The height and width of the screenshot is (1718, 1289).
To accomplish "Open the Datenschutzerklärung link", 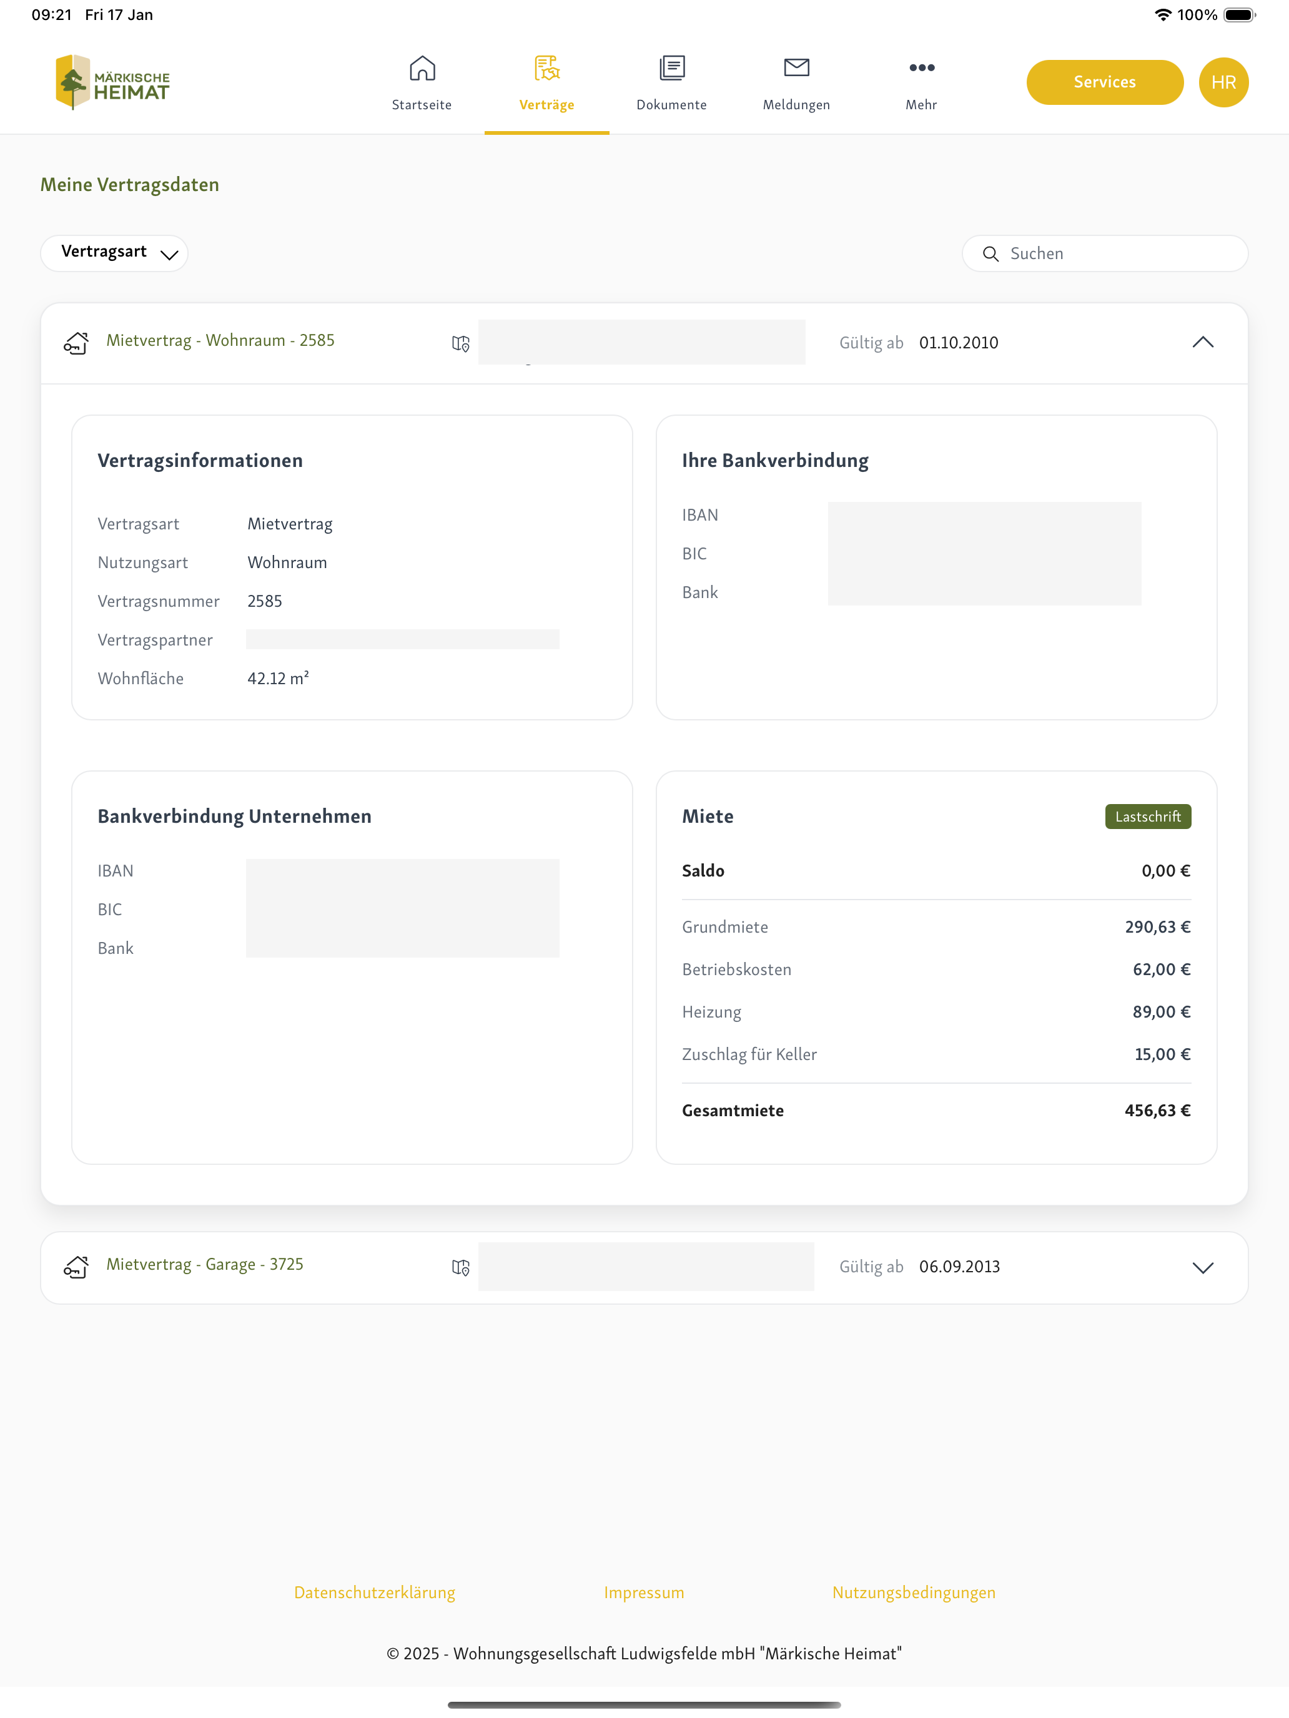I will pos(375,1592).
